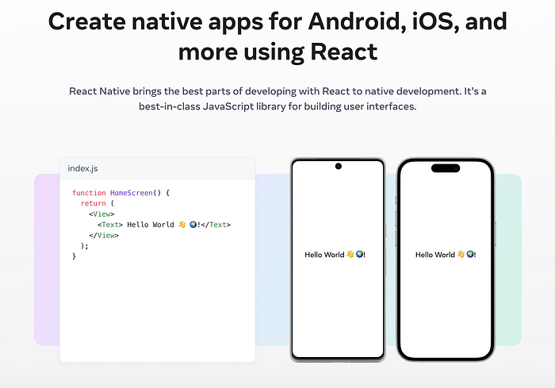Screen dimensions: 555x388
Task: Click the index.js file tab label
Action: coord(82,168)
